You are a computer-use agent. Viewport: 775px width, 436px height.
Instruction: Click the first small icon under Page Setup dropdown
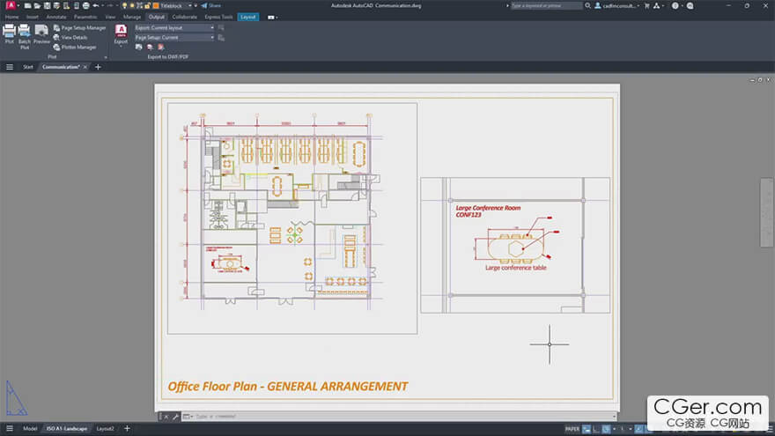tap(139, 48)
